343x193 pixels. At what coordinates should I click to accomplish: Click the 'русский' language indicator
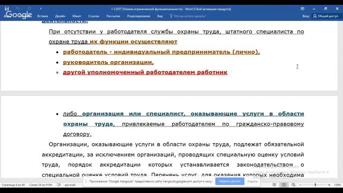point(70,185)
